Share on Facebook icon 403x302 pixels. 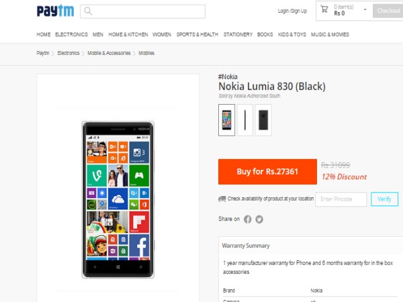(247, 219)
